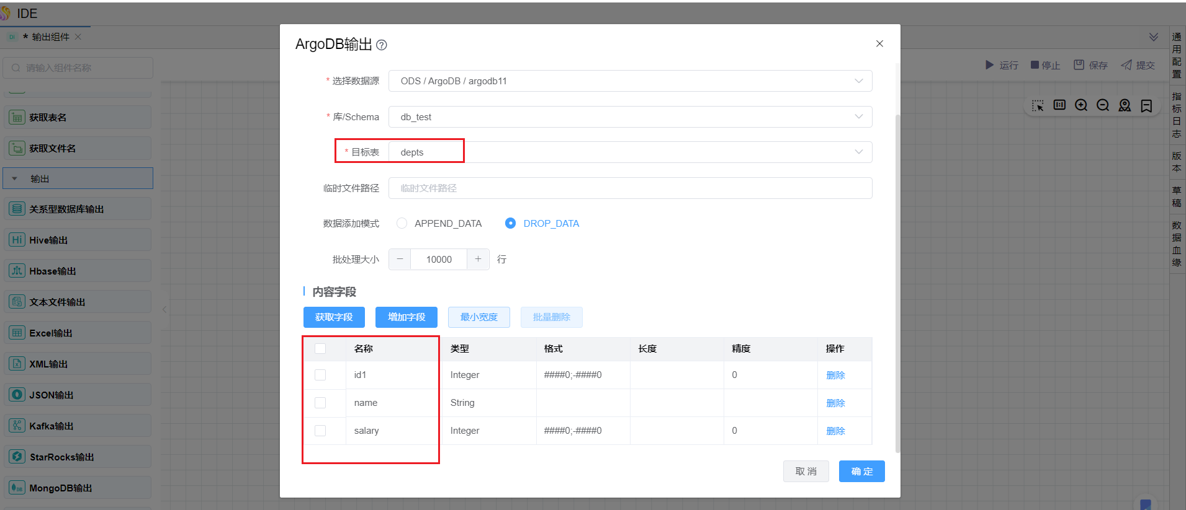This screenshot has height=510, width=1186.
Task: Switch to the 输出组件 tab
Action: [45, 37]
